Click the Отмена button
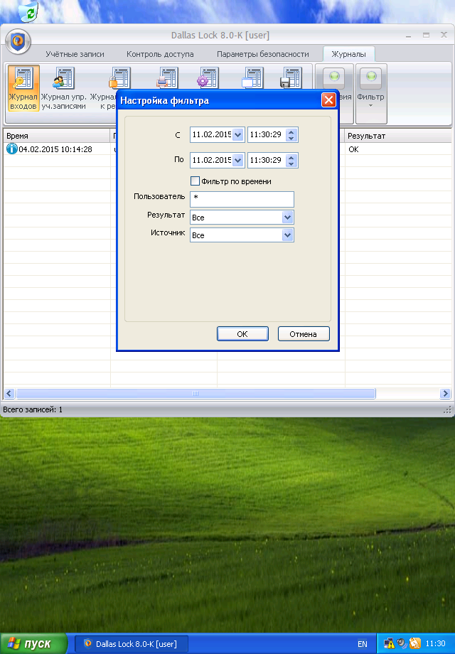 click(x=303, y=333)
